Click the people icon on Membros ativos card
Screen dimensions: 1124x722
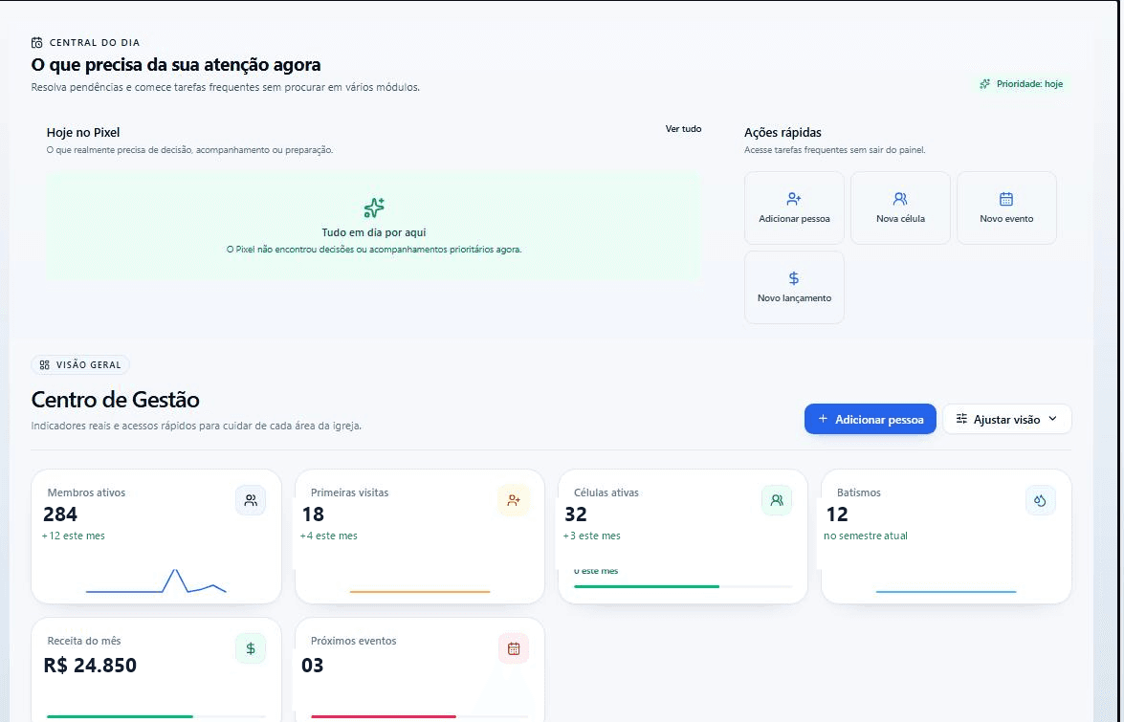(x=251, y=501)
